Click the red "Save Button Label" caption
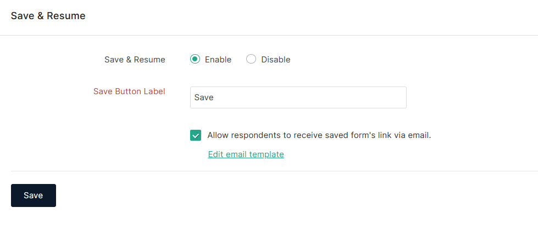The height and width of the screenshot is (236, 538). point(129,91)
